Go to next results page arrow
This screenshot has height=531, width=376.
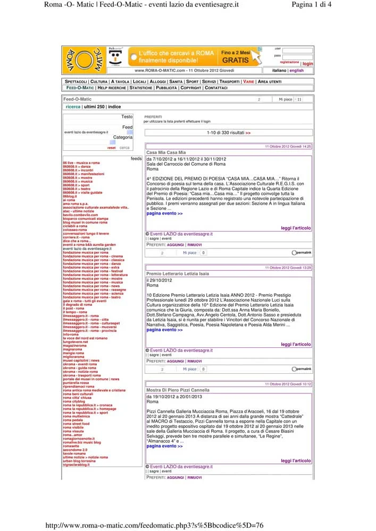click(248, 133)
